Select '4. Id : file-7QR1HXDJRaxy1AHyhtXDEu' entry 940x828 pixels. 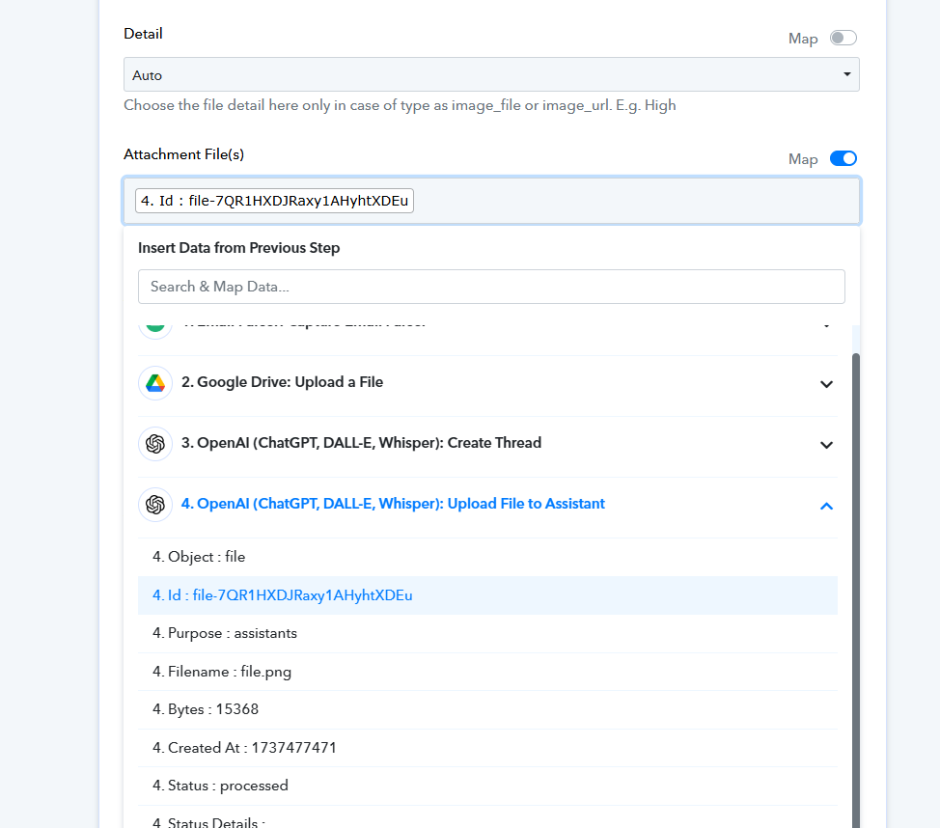tap(487, 595)
